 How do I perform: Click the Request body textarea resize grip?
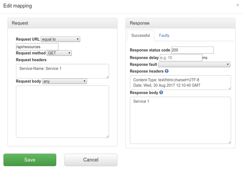[107, 136]
